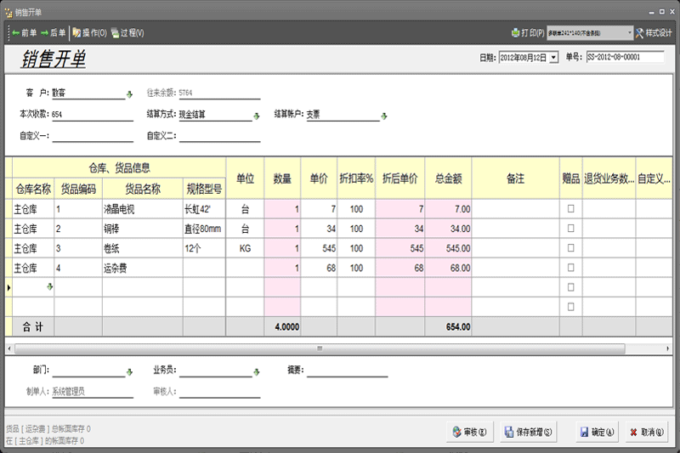Open the 操作(O) menu
Screen dimensions: 680x453
[90, 33]
